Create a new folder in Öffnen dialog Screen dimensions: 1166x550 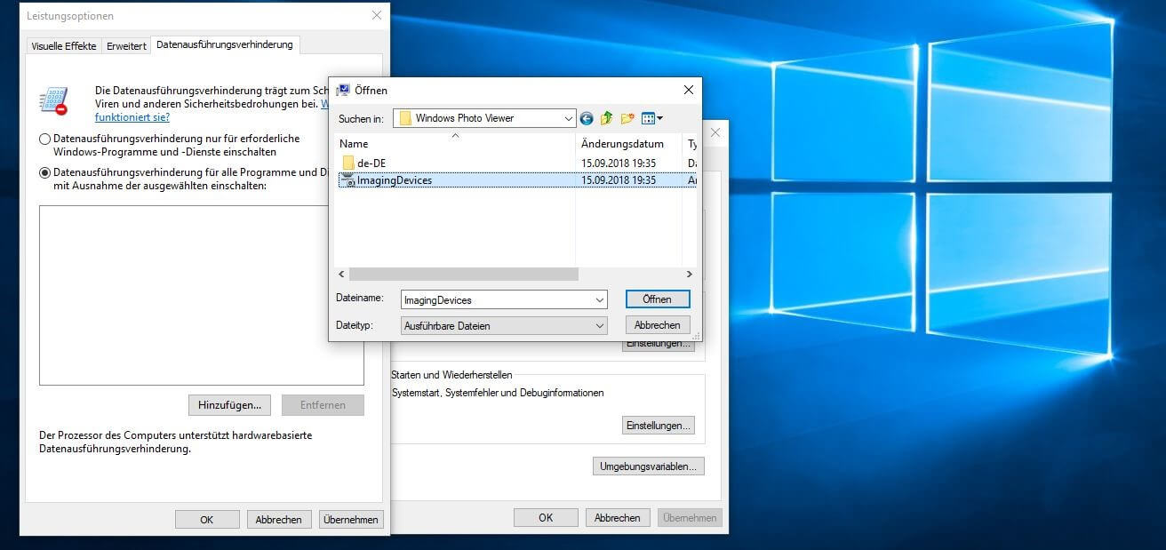pyautogui.click(x=627, y=118)
